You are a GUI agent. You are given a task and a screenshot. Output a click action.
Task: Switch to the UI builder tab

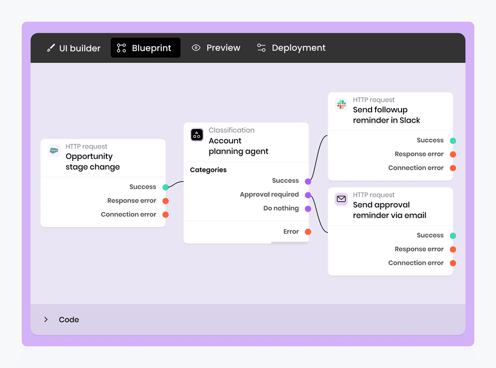click(79, 48)
